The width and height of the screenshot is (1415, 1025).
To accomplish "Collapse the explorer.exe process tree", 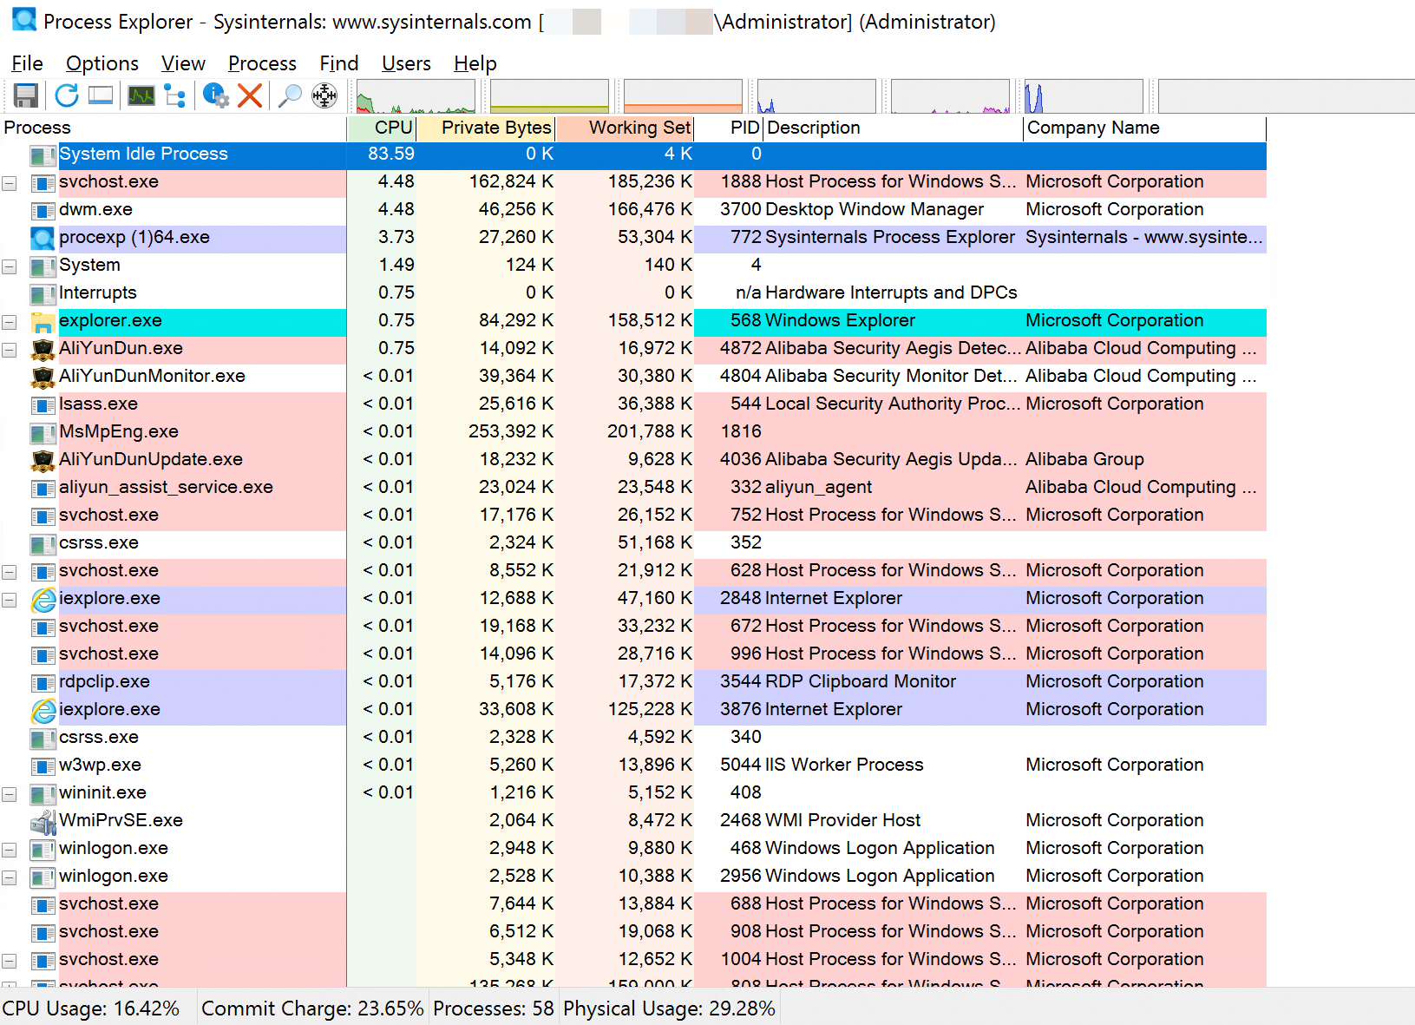I will click(x=10, y=322).
